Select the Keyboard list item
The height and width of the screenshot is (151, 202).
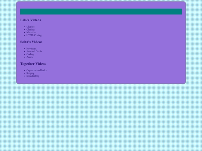tap(31, 48)
